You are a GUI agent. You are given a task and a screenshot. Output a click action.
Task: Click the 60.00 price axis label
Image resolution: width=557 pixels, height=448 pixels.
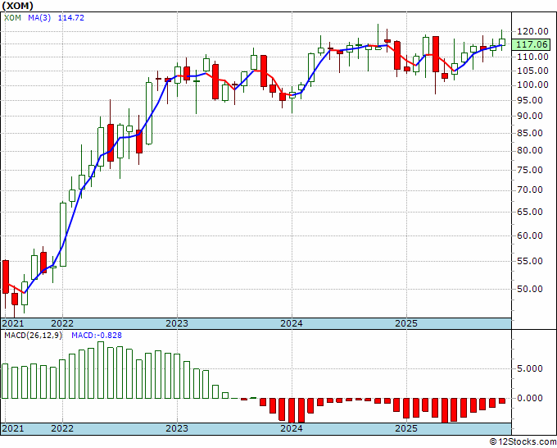[530, 235]
